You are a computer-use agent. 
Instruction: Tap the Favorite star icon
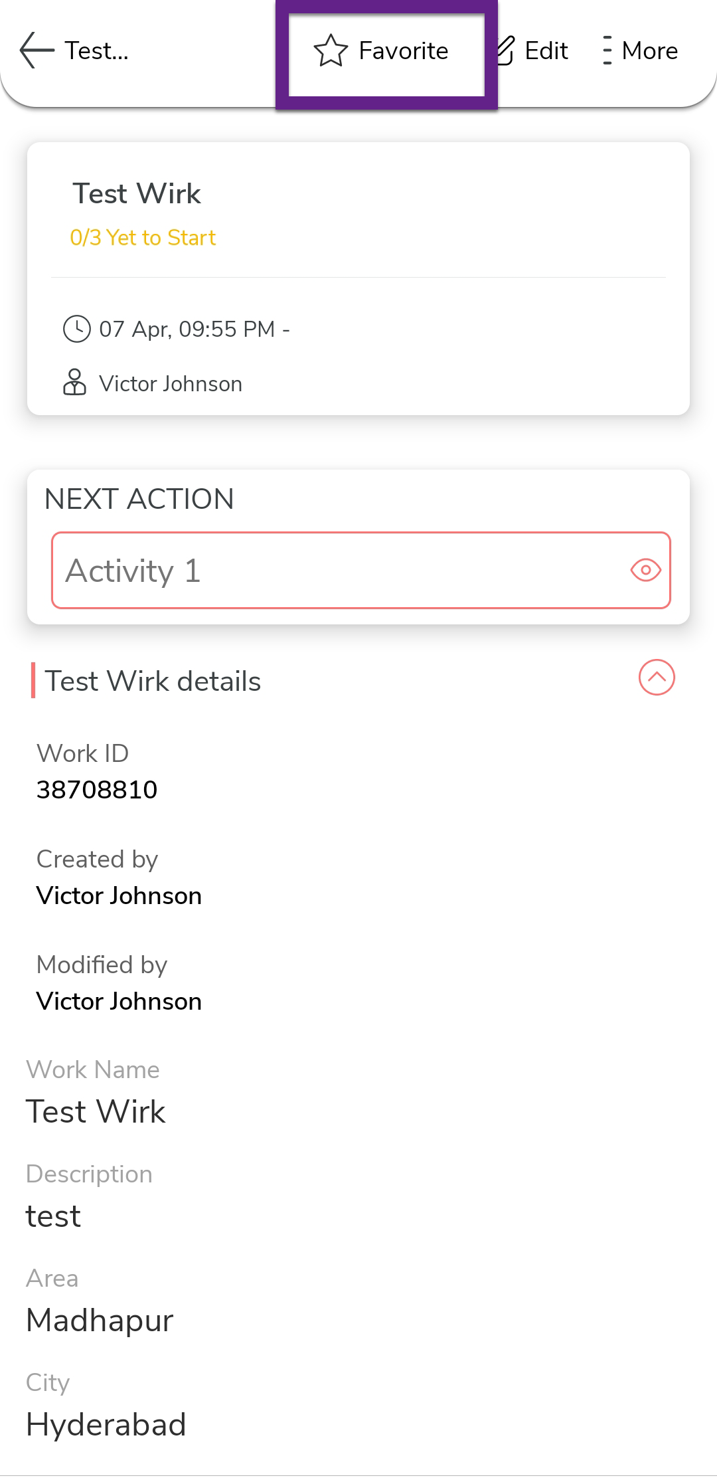331,51
